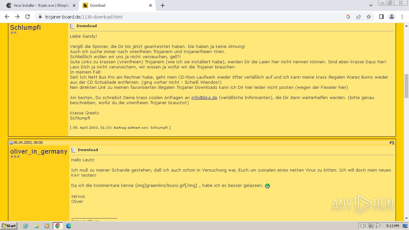The width and height of the screenshot is (409, 230).
Task: Click the scrollbar down arrow
Action: (406, 218)
